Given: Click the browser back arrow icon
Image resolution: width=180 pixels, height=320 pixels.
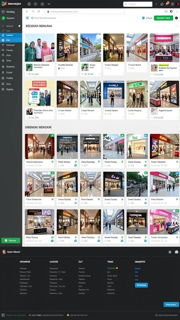Looking at the screenshot, I should click(27, 12).
